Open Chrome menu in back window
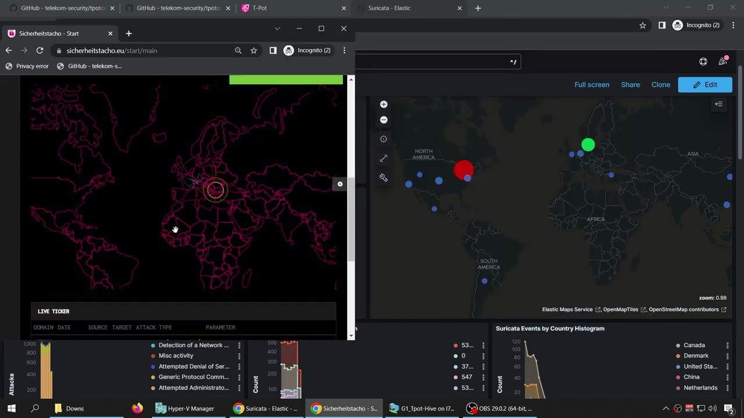Viewport: 744px width, 418px height. 733,25
